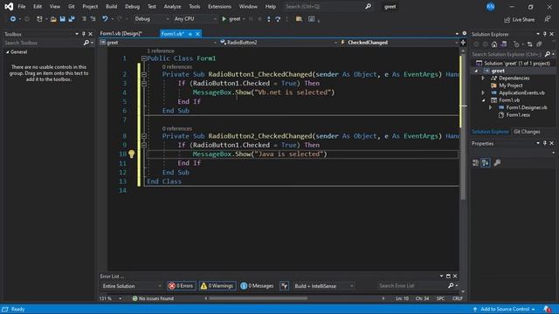
Task: Click the Open File folder icon
Action: (53, 19)
